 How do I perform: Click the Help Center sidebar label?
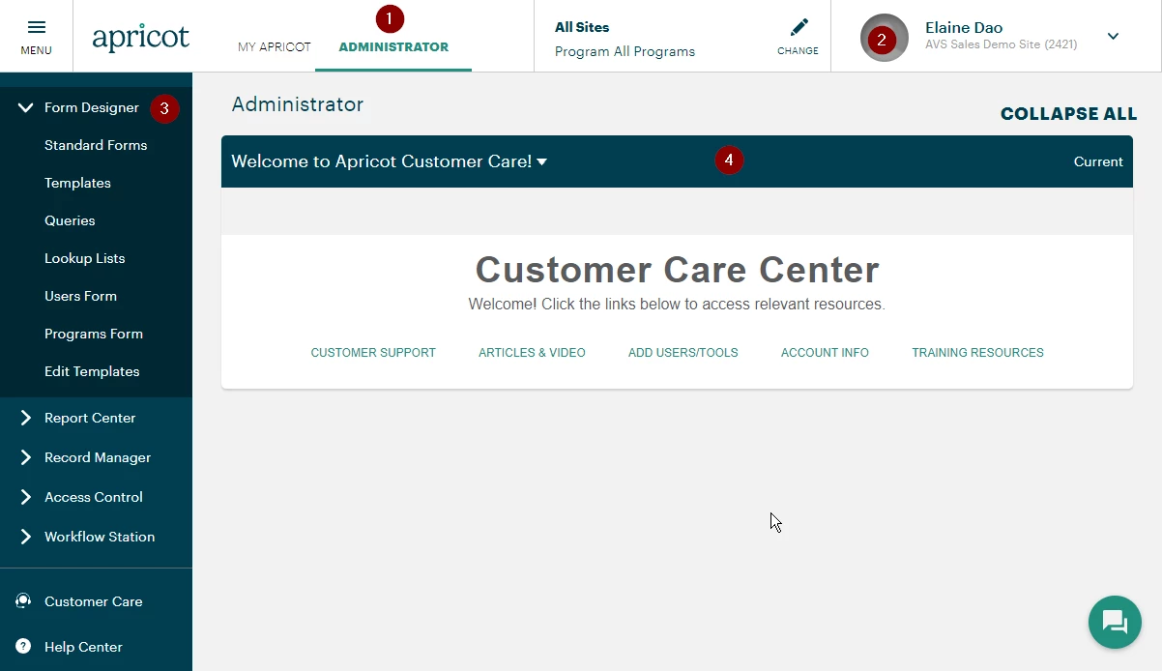[x=83, y=647]
